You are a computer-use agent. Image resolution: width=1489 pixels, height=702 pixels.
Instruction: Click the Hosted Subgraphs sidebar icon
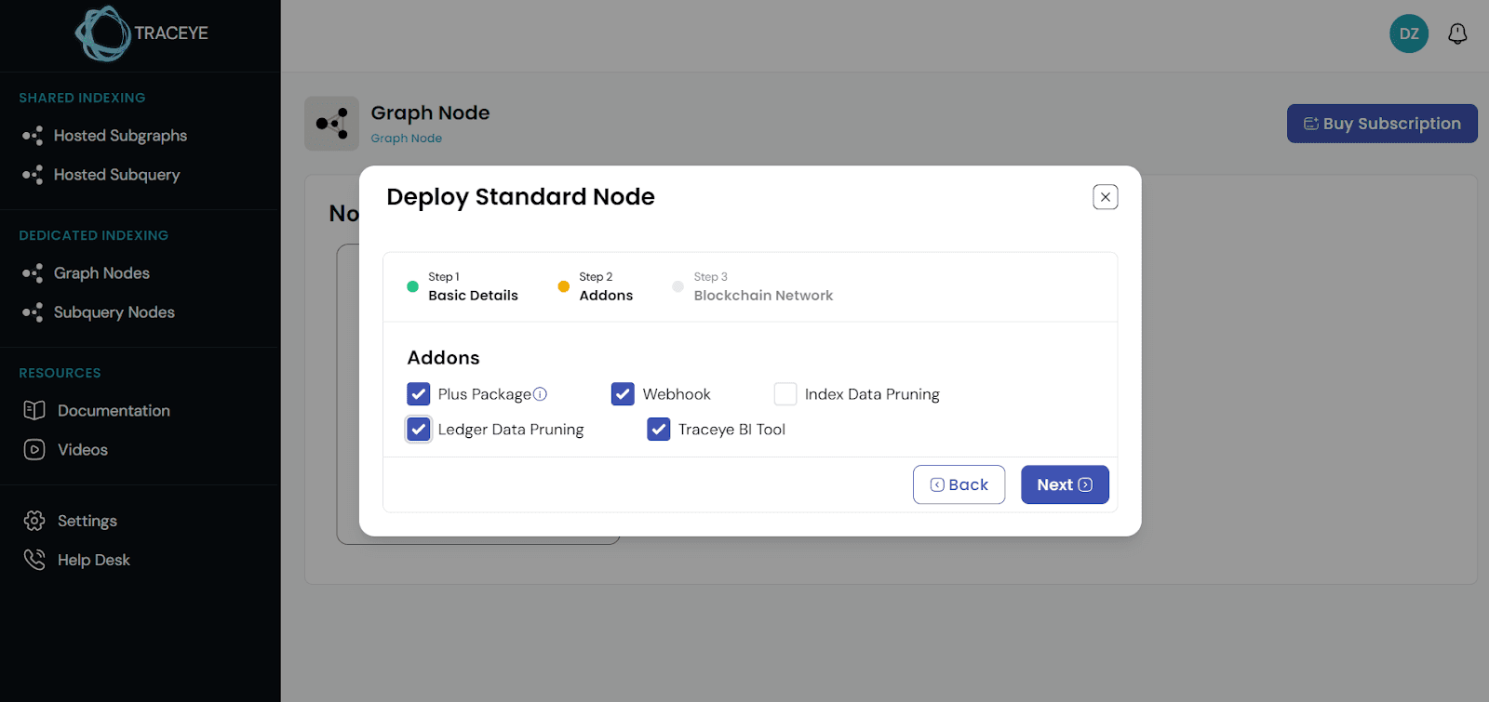click(33, 136)
